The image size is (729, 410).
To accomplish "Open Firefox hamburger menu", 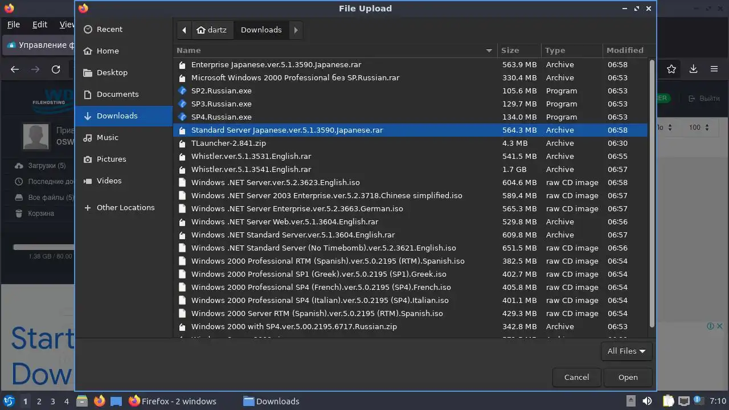I will (714, 69).
